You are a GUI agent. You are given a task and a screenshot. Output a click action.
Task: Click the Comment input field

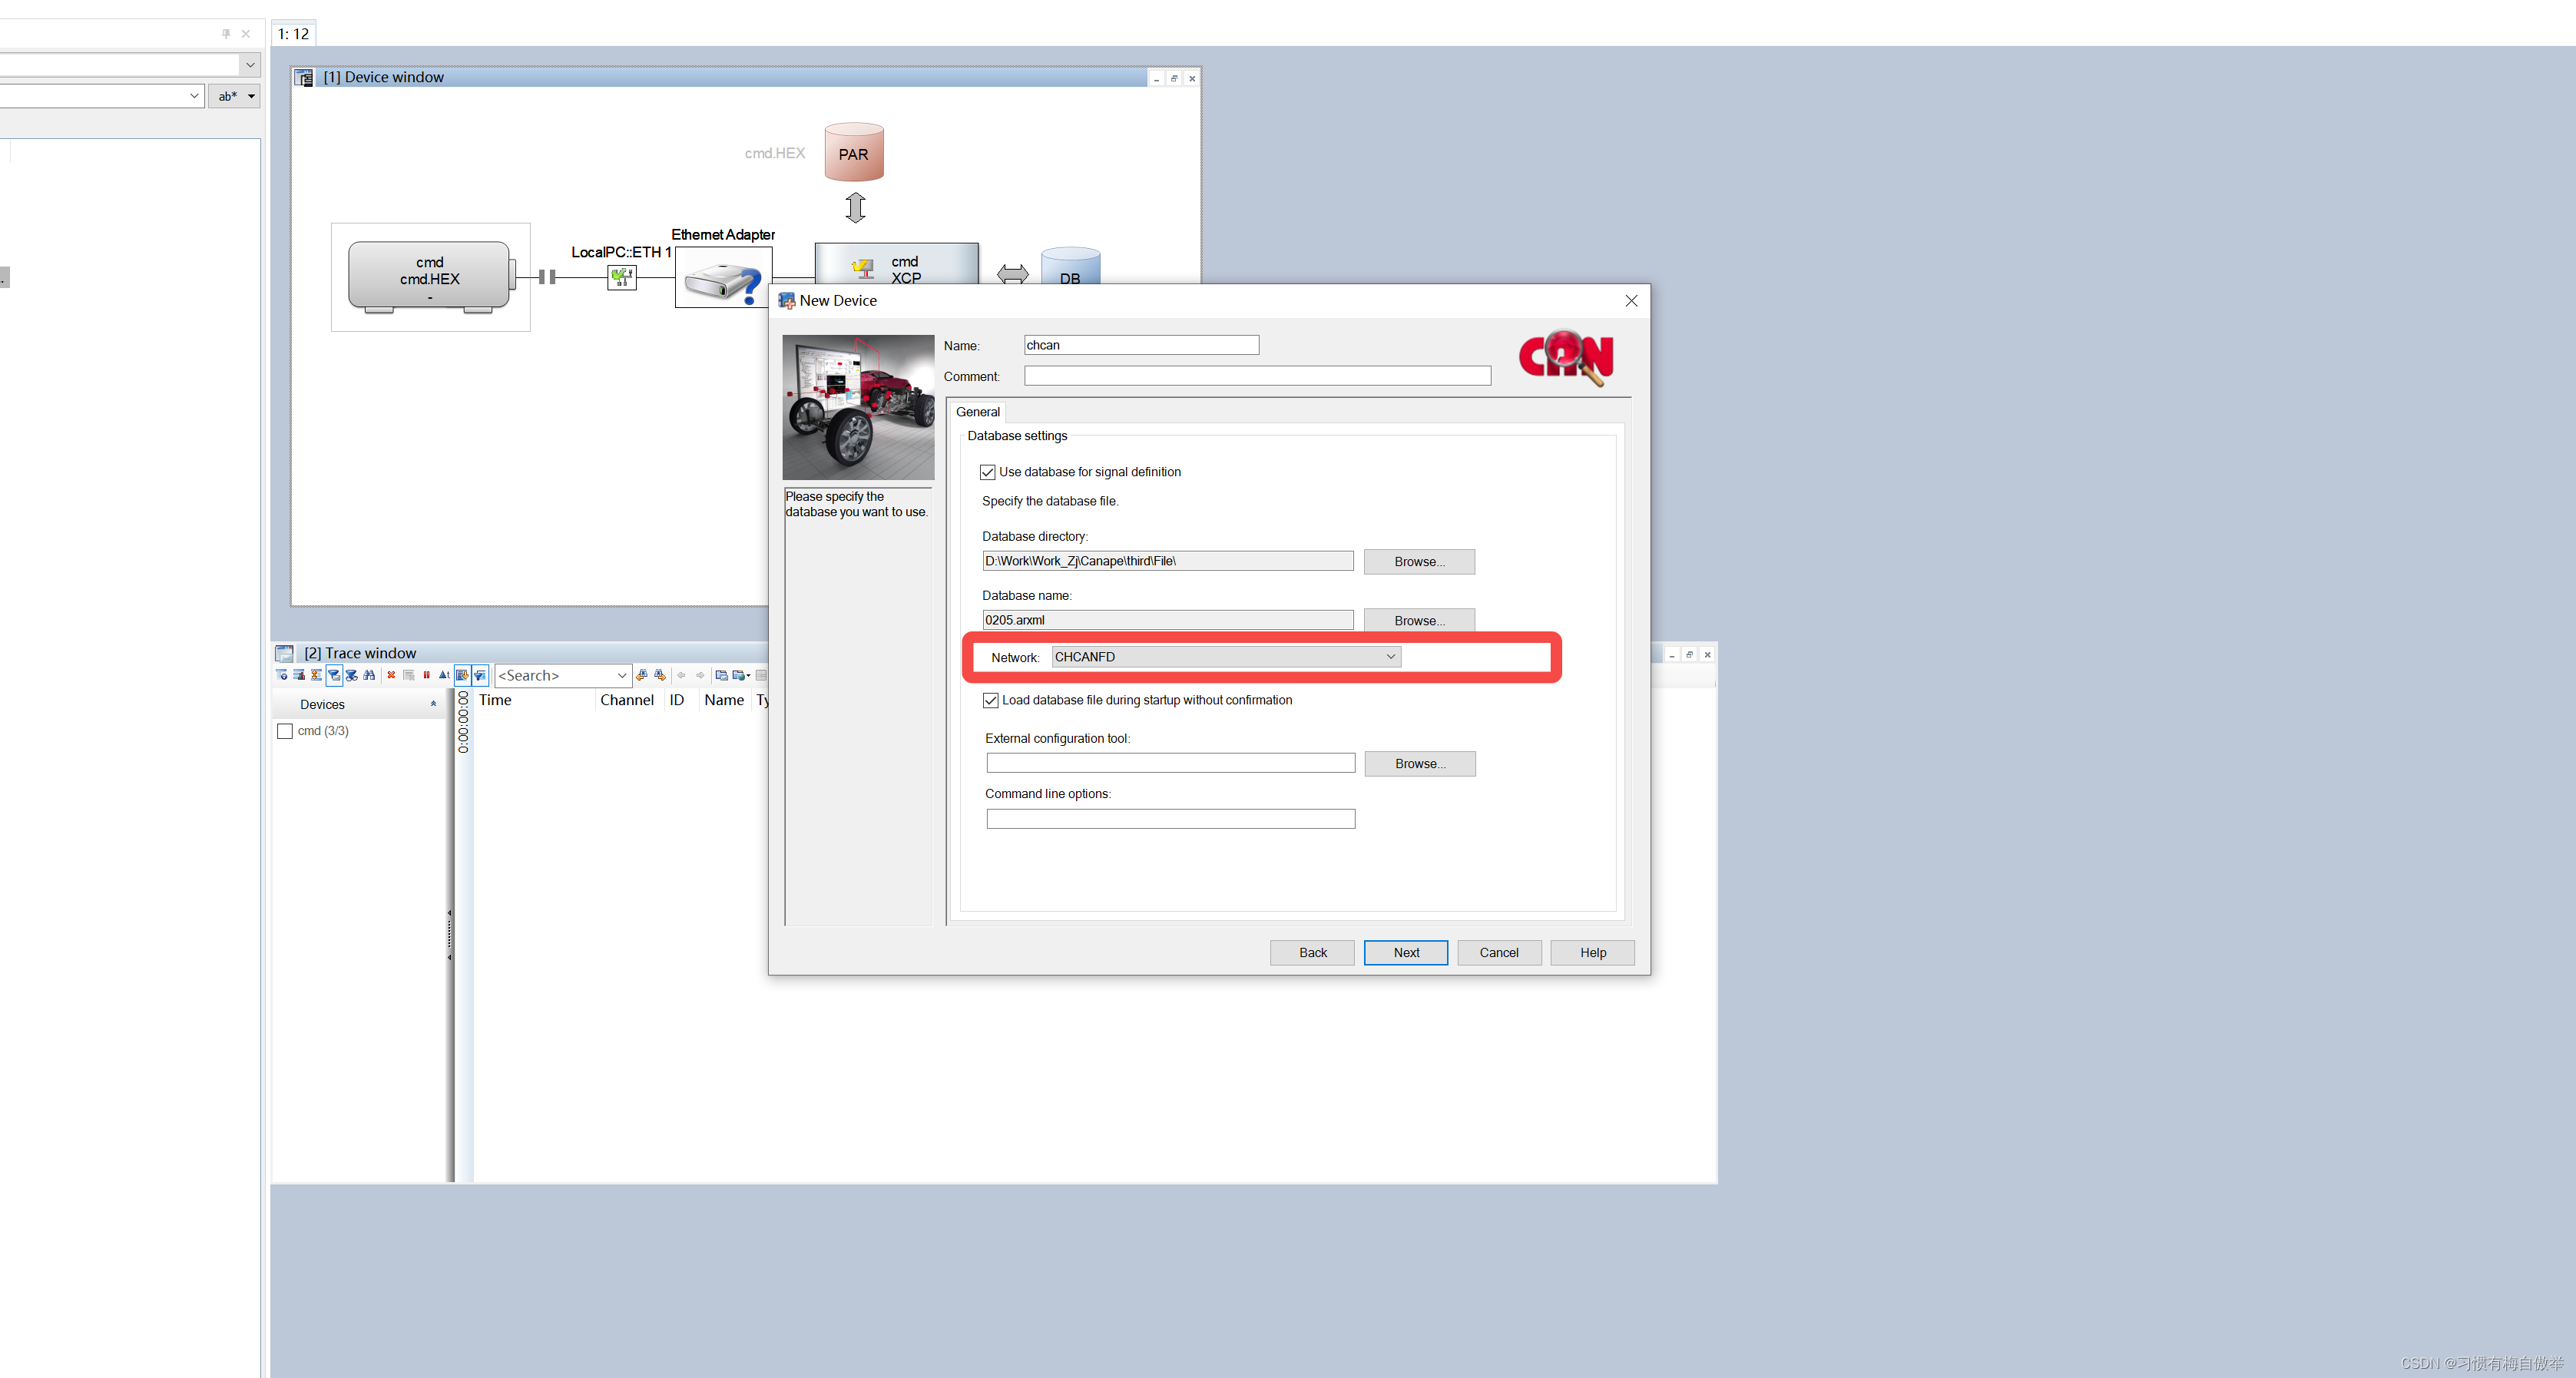1256,376
